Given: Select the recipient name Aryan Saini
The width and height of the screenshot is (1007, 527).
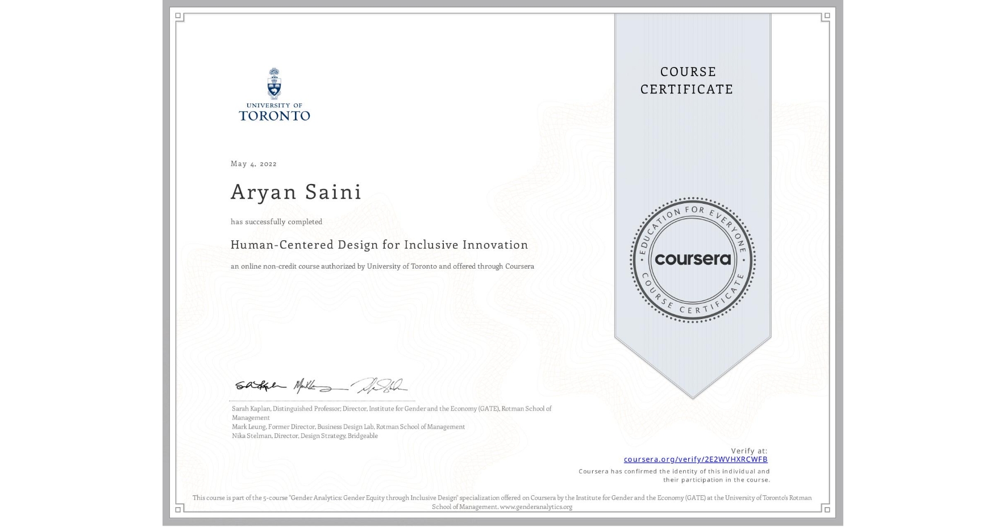Looking at the screenshot, I should pyautogui.click(x=296, y=193).
